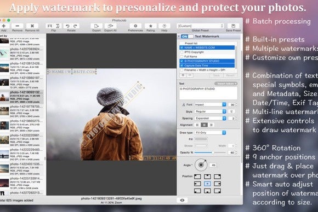Uncheck the © PHOTOGRAPHY STUDIO preset
The width and height of the screenshot is (318, 212).
click(181, 61)
